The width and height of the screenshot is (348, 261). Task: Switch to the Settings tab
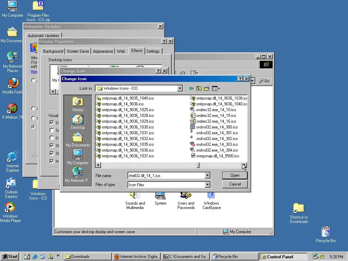(x=153, y=51)
